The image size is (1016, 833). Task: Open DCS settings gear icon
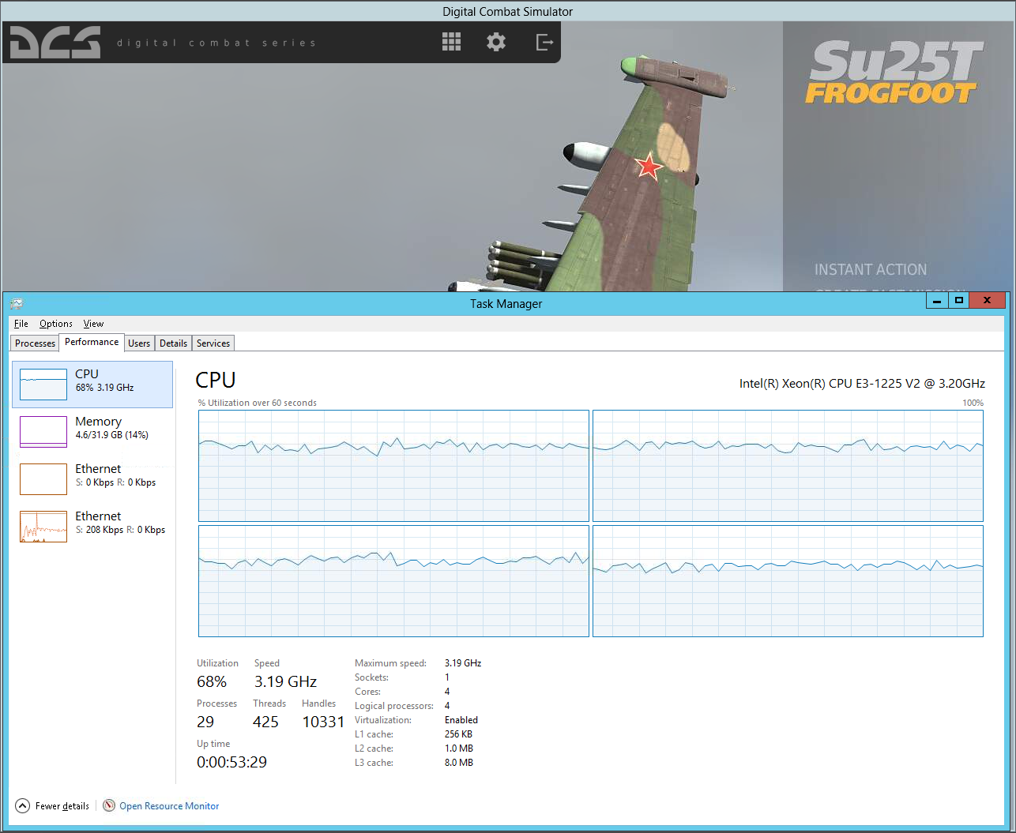(x=496, y=42)
